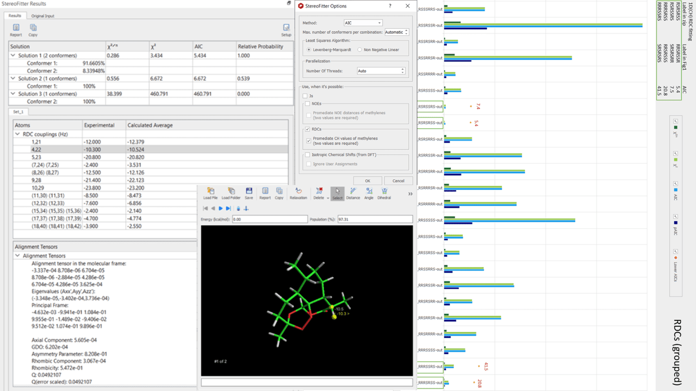Float the StereoFitter Results panel
This screenshot has width=696, height=391.
coord(289,3)
